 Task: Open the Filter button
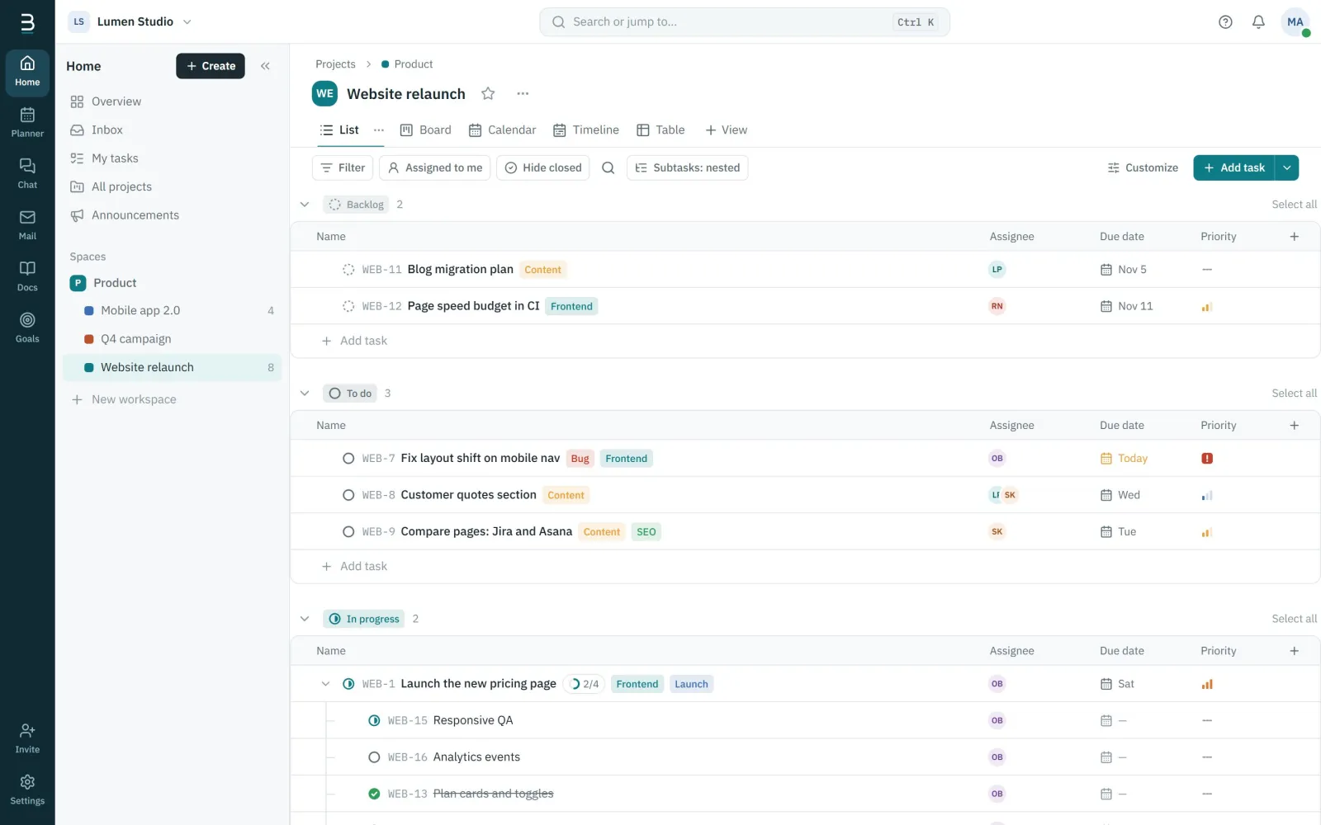pos(343,167)
